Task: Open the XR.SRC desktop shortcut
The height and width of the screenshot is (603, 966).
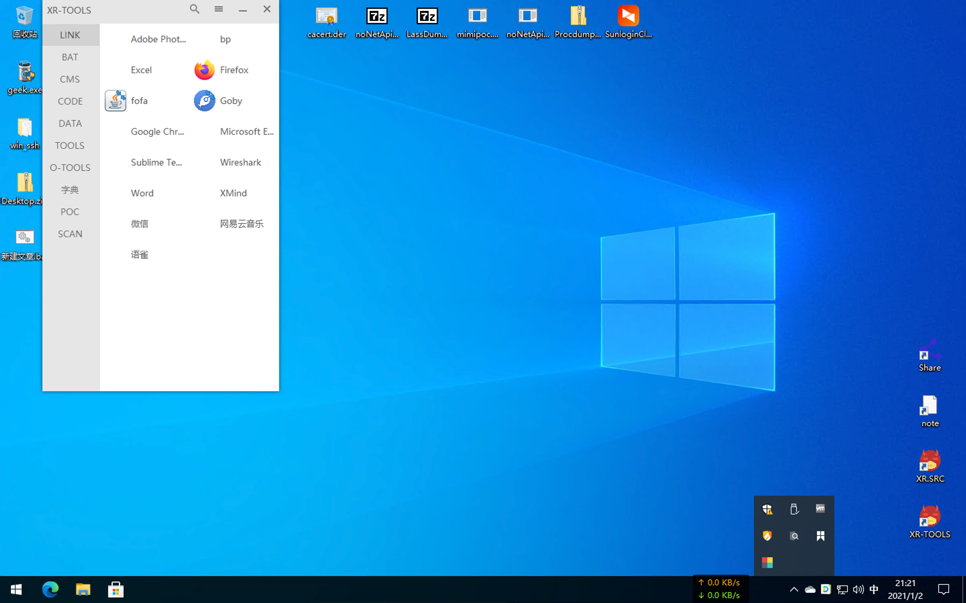Action: click(x=930, y=466)
